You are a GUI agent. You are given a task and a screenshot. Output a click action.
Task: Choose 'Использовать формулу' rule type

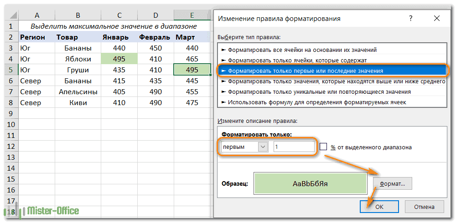[316, 102]
